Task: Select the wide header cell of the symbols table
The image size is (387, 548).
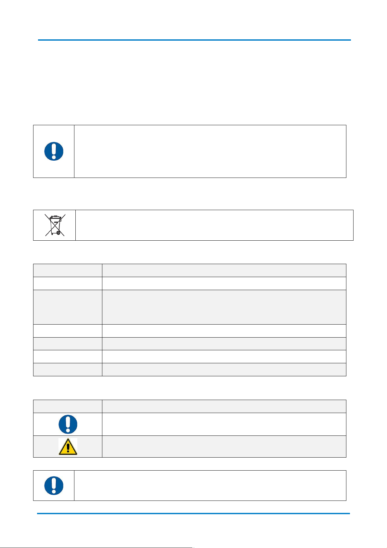Action: pyautogui.click(x=224, y=406)
